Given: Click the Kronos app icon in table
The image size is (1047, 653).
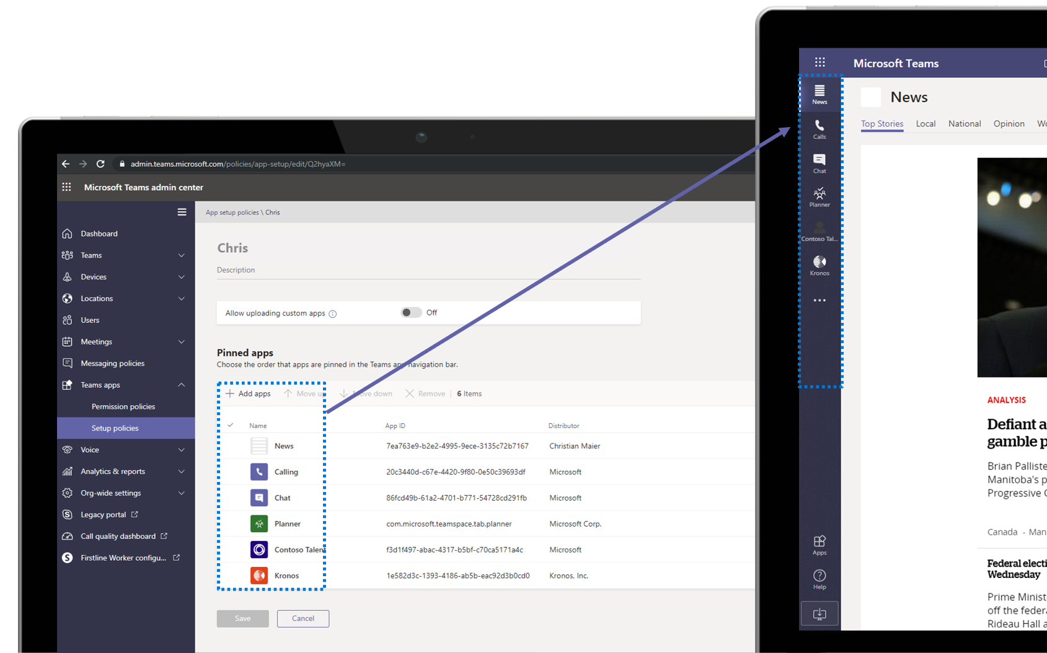Looking at the screenshot, I should click(259, 576).
